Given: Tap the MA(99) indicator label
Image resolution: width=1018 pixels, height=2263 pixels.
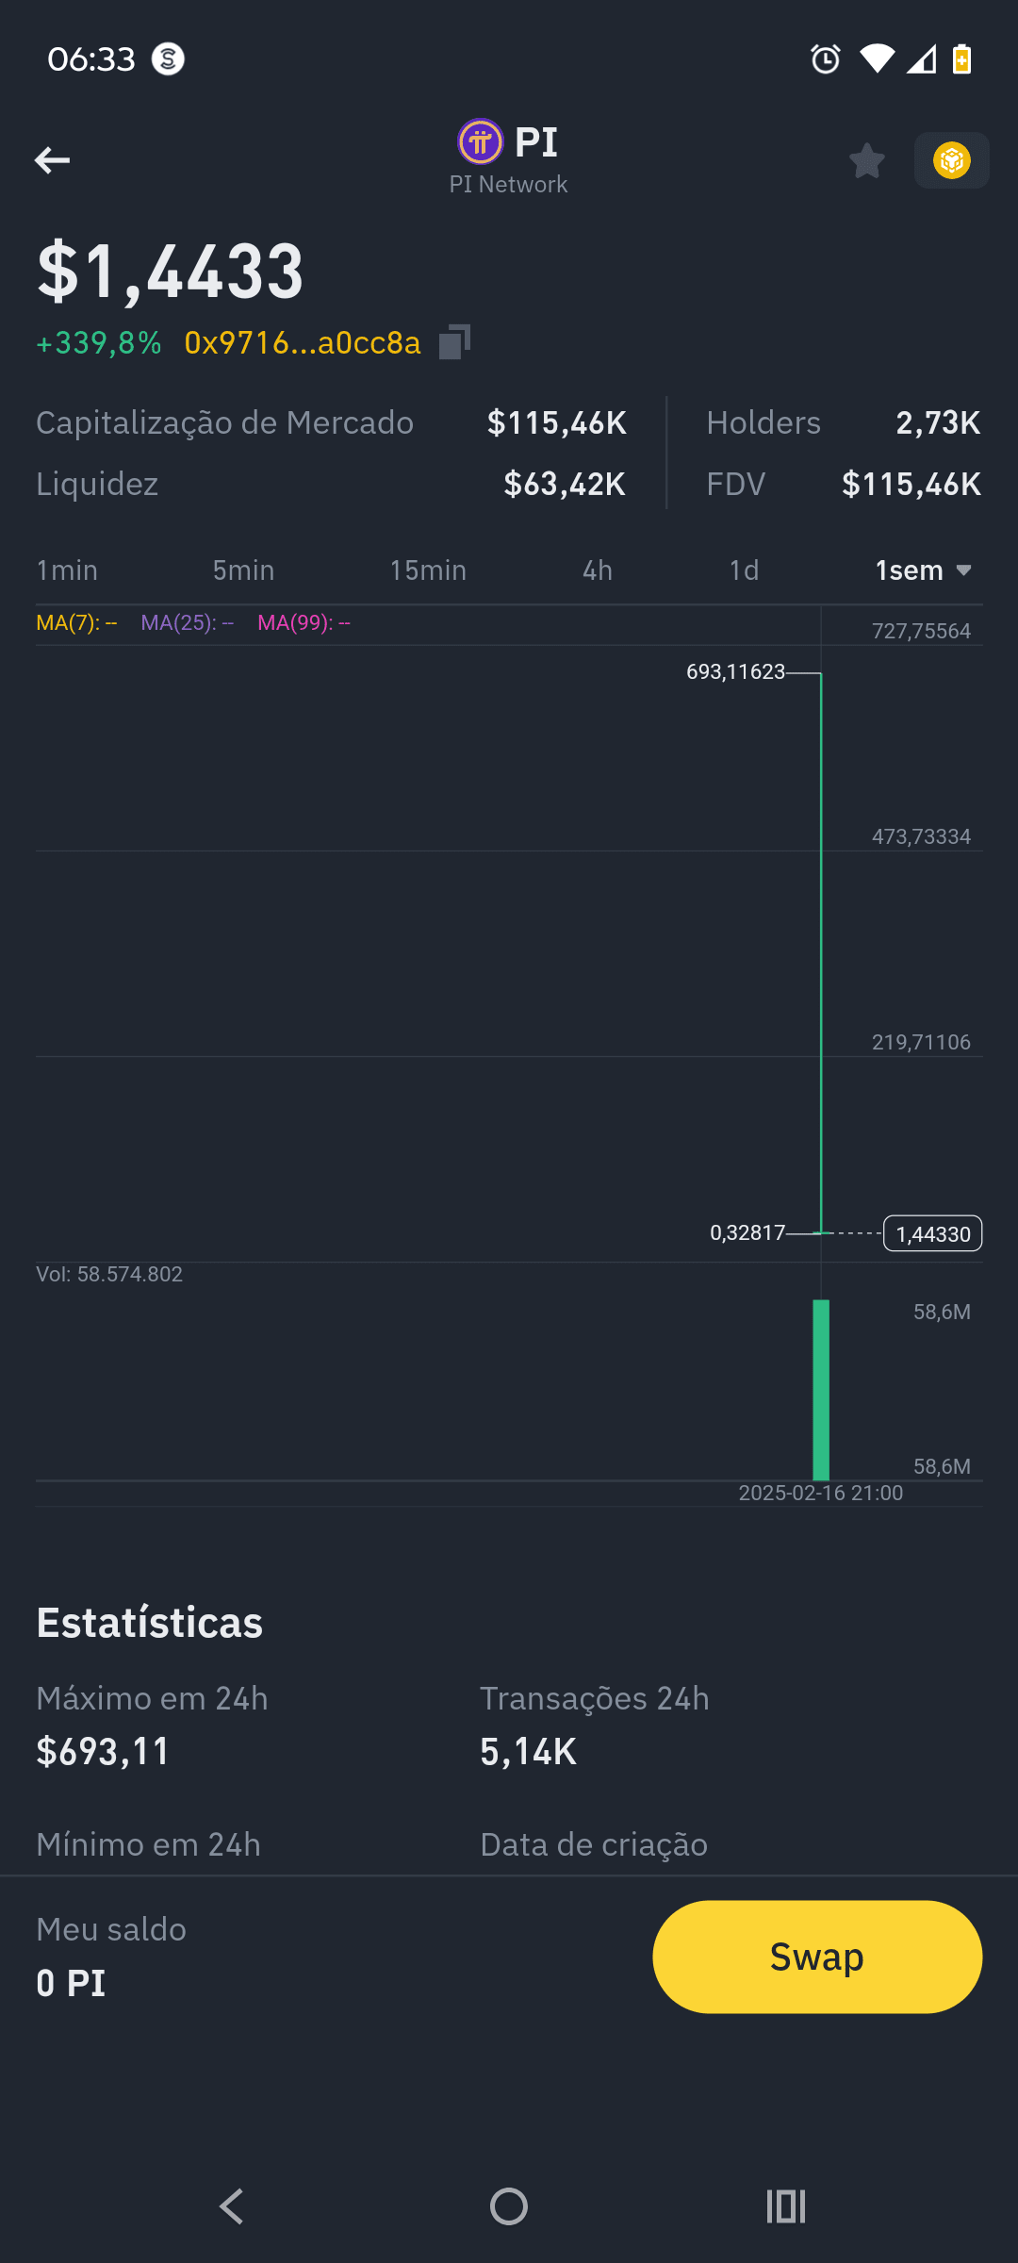Looking at the screenshot, I should tap(304, 623).
